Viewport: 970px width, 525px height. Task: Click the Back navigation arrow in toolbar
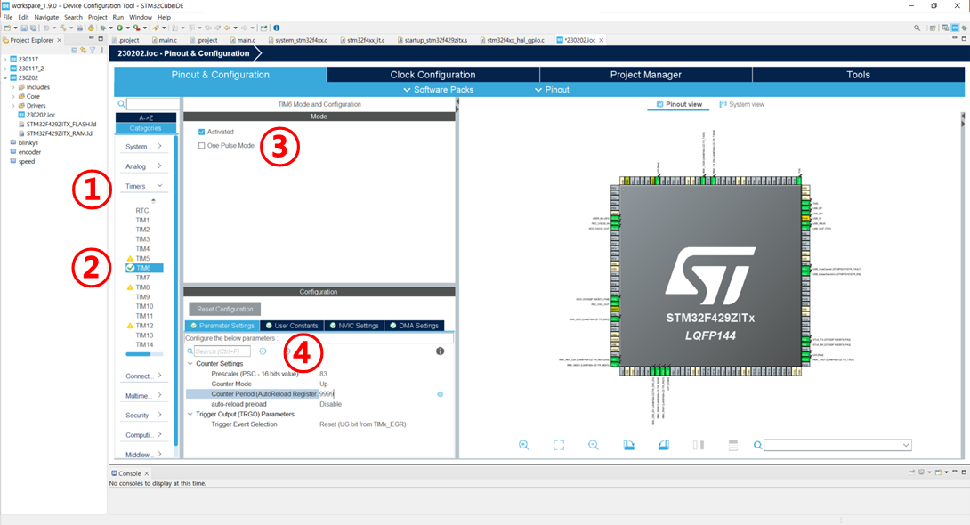(227, 28)
